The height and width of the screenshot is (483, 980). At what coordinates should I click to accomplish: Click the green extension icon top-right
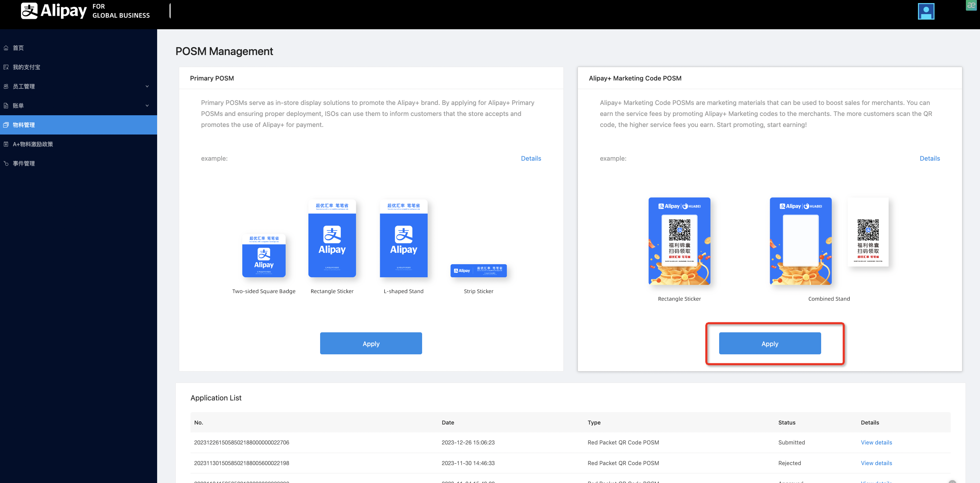click(971, 5)
